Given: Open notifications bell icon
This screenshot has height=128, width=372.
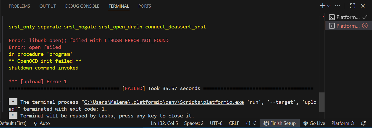Looking at the screenshot, I should pos(363,123).
